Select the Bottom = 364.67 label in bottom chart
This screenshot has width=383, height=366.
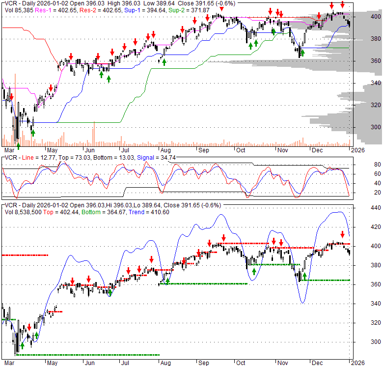(104, 212)
